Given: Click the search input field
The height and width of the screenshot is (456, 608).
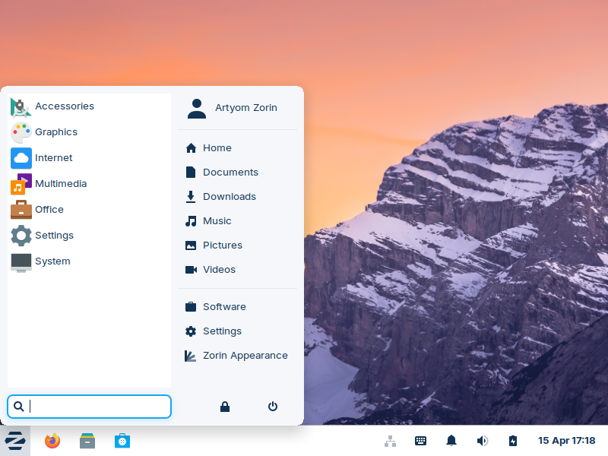Looking at the screenshot, I should tap(89, 407).
